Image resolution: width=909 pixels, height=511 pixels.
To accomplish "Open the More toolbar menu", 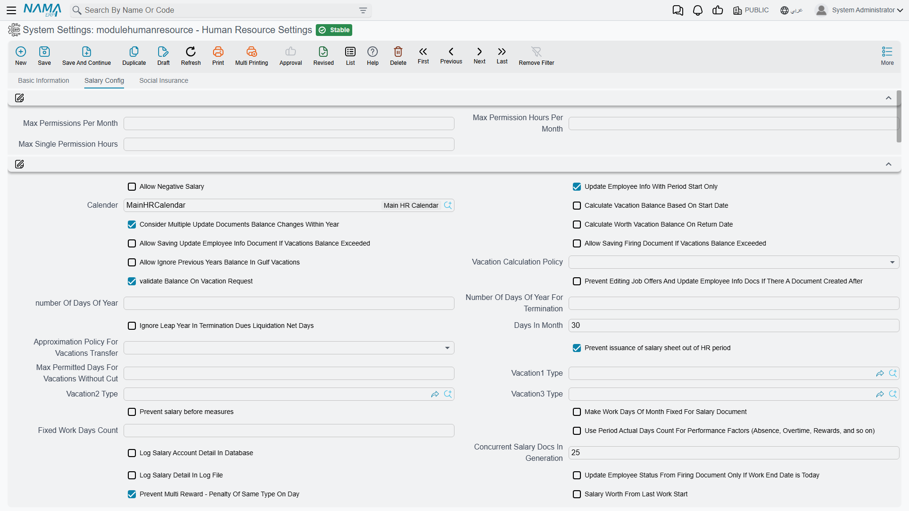I will 887,55.
